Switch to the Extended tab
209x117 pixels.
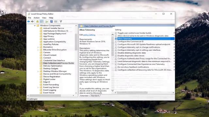click(x=84, y=96)
